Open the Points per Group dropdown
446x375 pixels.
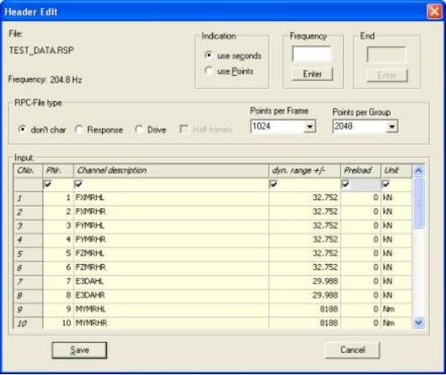click(x=392, y=126)
